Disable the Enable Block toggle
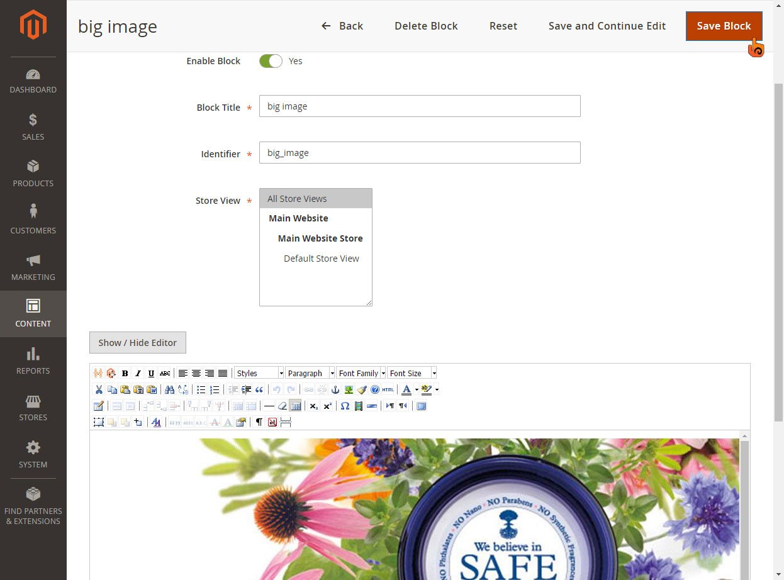The width and height of the screenshot is (784, 580). click(270, 60)
